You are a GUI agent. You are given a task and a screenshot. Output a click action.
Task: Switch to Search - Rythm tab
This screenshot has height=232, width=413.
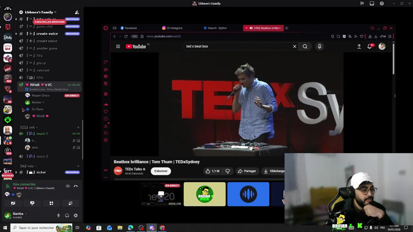[x=215, y=28]
